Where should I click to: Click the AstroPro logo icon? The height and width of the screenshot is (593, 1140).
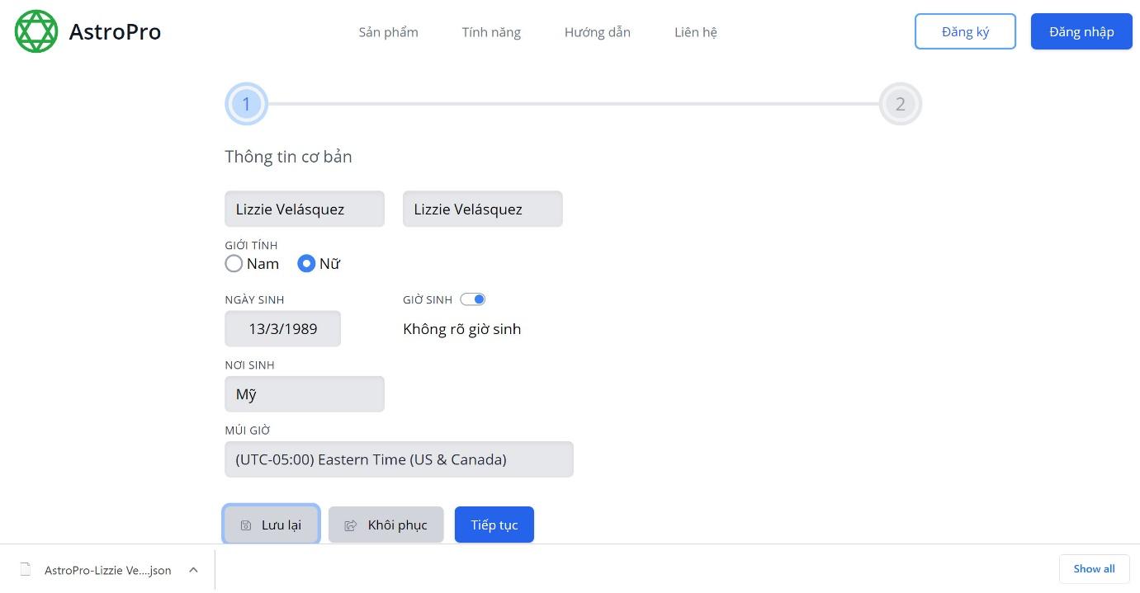35,31
